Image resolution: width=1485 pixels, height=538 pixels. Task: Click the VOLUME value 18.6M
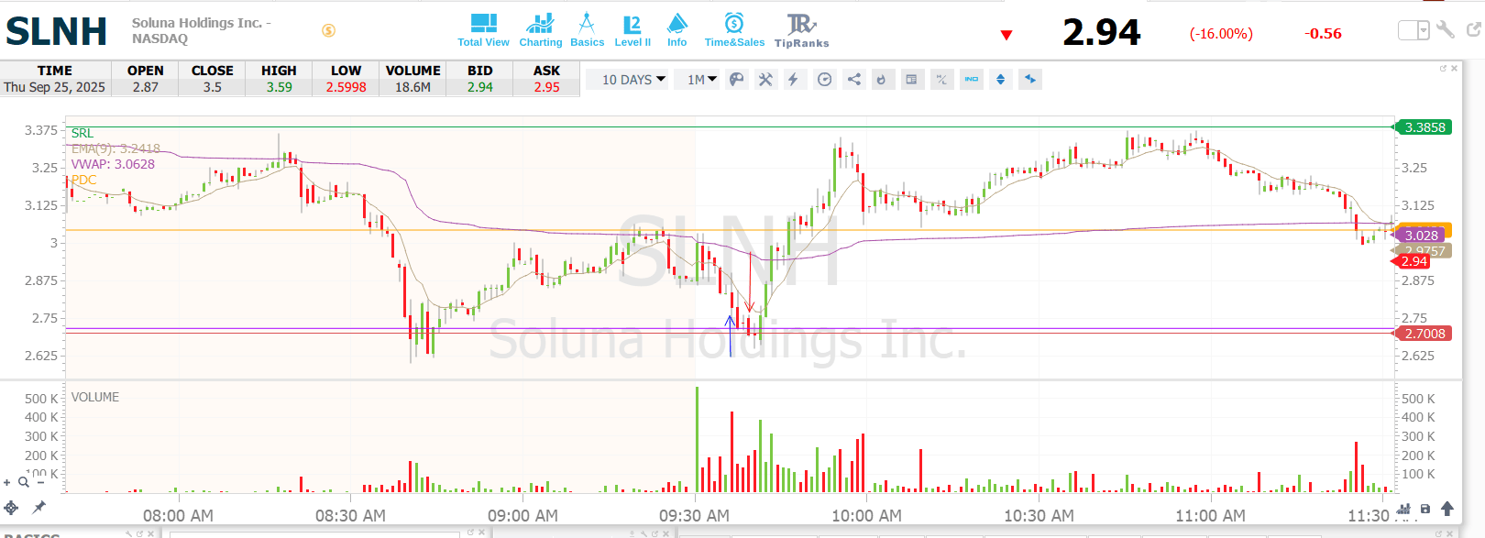[x=412, y=87]
